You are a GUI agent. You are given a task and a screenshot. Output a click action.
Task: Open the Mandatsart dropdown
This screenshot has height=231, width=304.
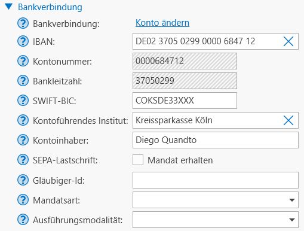pos(216,200)
